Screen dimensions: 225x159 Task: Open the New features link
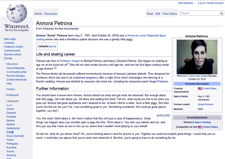coord(185,3)
